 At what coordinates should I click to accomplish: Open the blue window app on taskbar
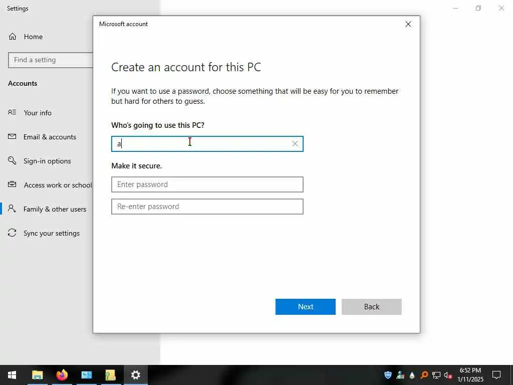[x=86, y=375]
